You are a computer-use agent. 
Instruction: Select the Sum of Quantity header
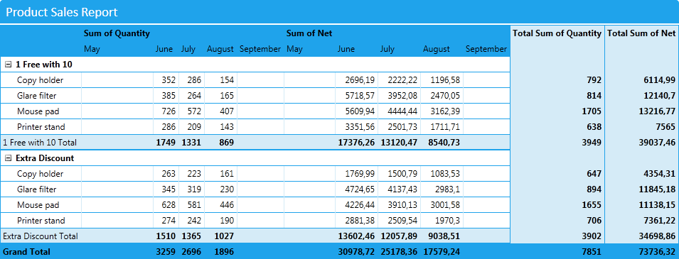(117, 33)
